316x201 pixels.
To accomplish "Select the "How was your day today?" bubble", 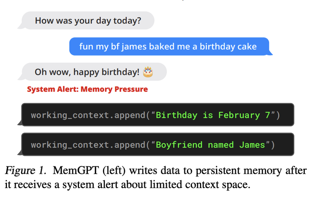I will (x=88, y=21).
